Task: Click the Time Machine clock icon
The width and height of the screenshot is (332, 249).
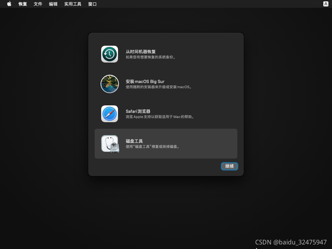Action: click(x=110, y=54)
